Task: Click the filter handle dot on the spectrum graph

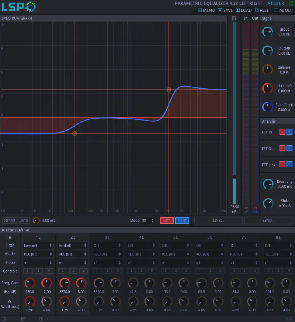Action: (x=169, y=89)
